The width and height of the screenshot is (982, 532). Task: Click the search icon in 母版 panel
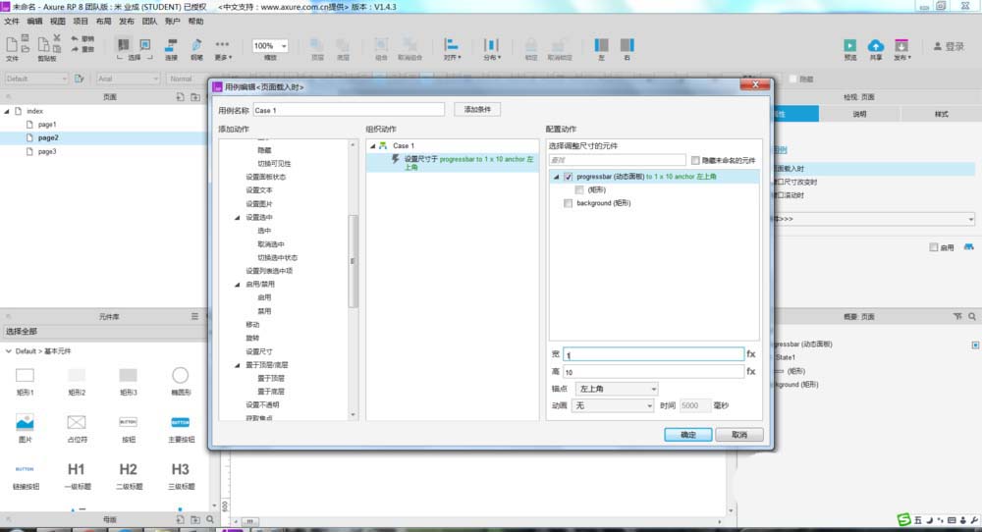210,519
